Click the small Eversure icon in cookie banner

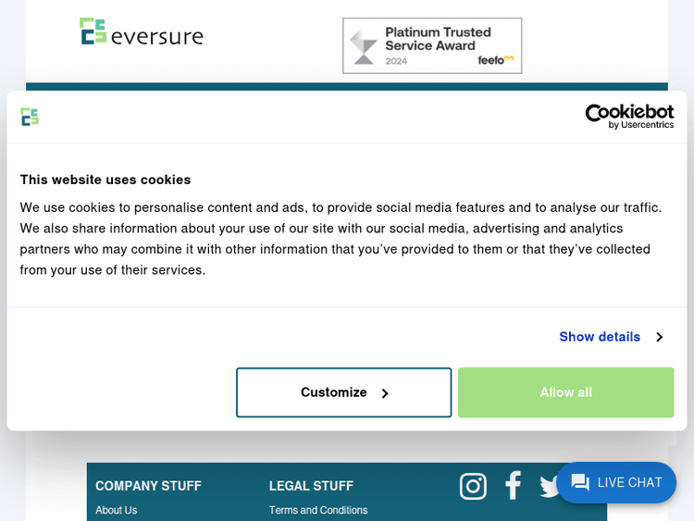click(x=30, y=117)
